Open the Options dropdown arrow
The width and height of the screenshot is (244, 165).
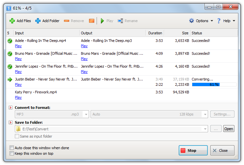pos(212,21)
